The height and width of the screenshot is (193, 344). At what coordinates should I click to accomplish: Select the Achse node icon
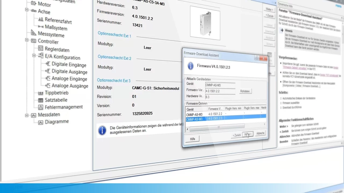[34, 11]
